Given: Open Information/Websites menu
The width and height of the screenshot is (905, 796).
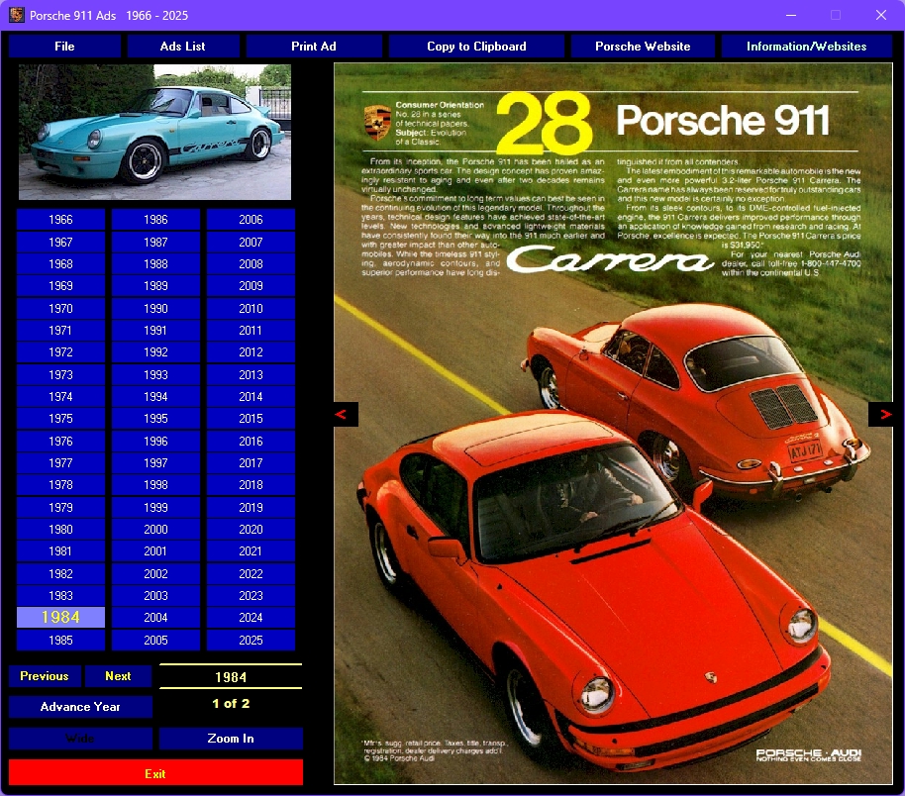Looking at the screenshot, I should pyautogui.click(x=806, y=47).
